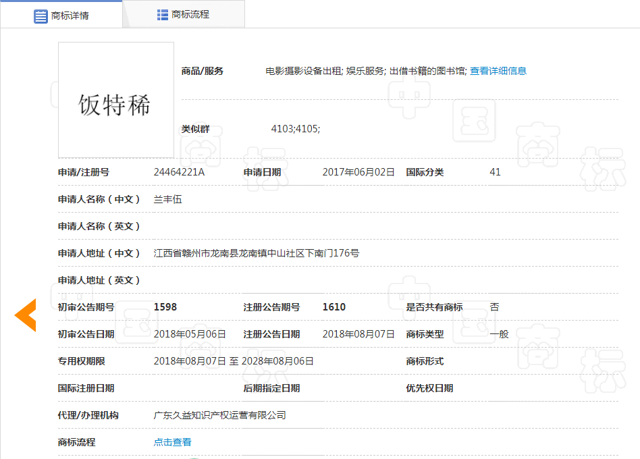640x459 pixels.
Task: Click the document icon on 商标详情 tab
Action: (41, 16)
